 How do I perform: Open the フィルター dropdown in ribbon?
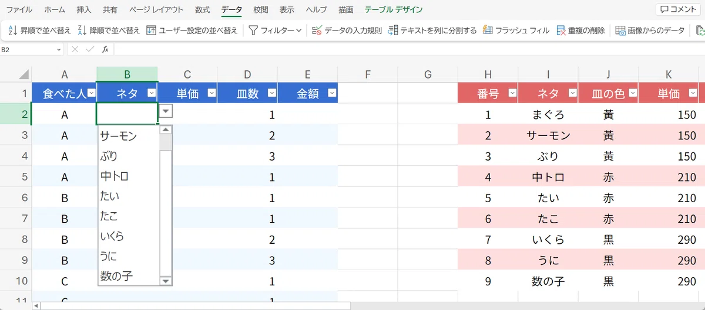(275, 30)
